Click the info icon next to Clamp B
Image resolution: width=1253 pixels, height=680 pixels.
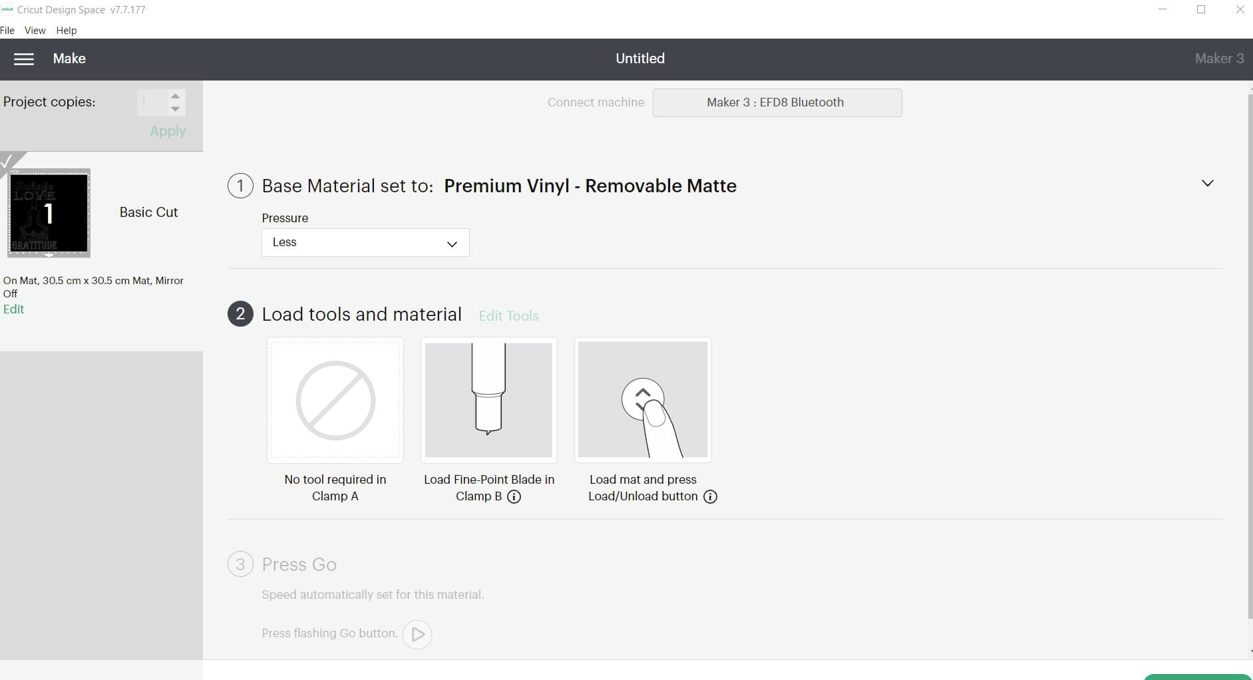pyautogui.click(x=514, y=496)
